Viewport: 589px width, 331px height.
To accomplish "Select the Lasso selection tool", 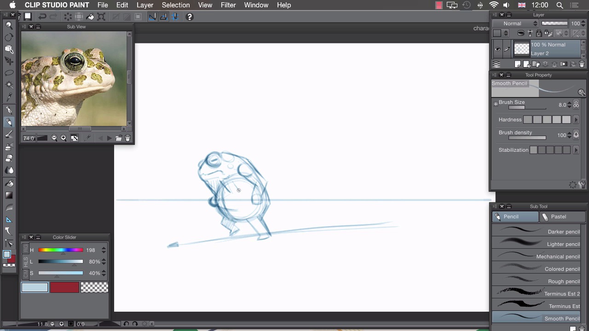I will pos(9,73).
